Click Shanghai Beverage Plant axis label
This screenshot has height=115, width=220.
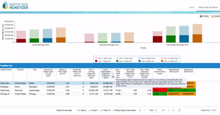[109, 45]
